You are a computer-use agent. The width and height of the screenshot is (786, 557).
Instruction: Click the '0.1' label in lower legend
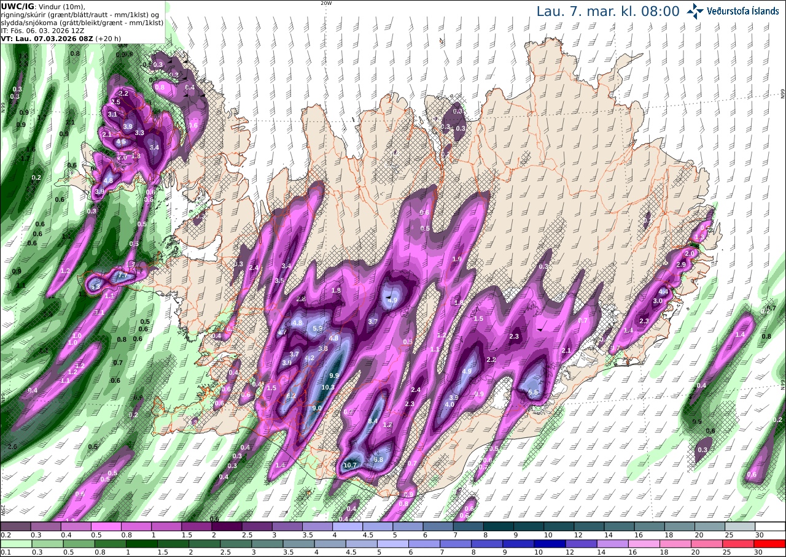[x=6, y=553]
